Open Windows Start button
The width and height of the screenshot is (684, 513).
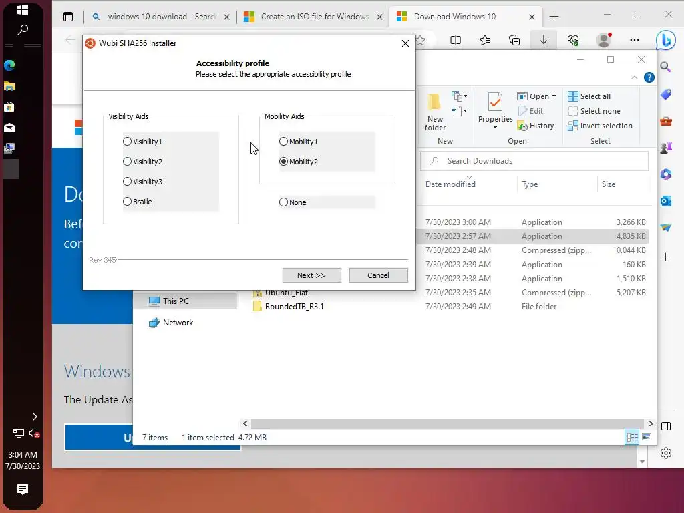point(23,9)
